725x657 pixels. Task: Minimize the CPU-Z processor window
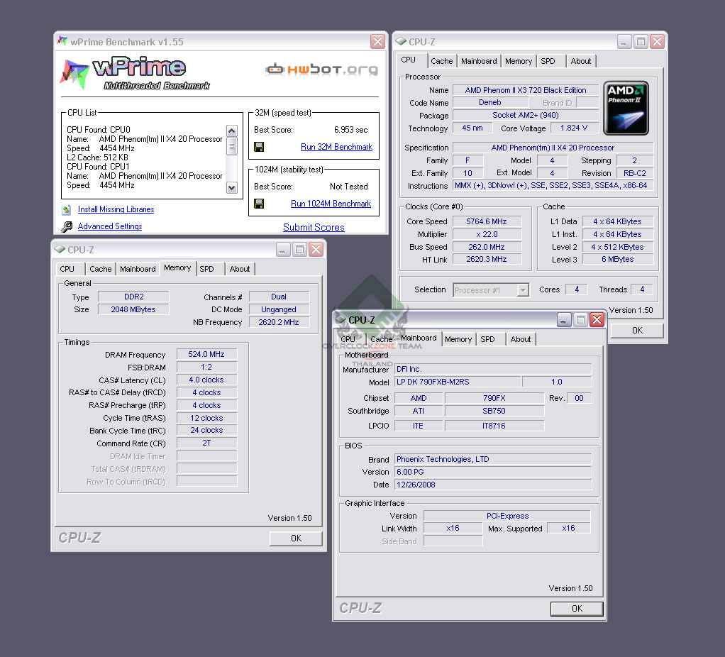coord(624,42)
